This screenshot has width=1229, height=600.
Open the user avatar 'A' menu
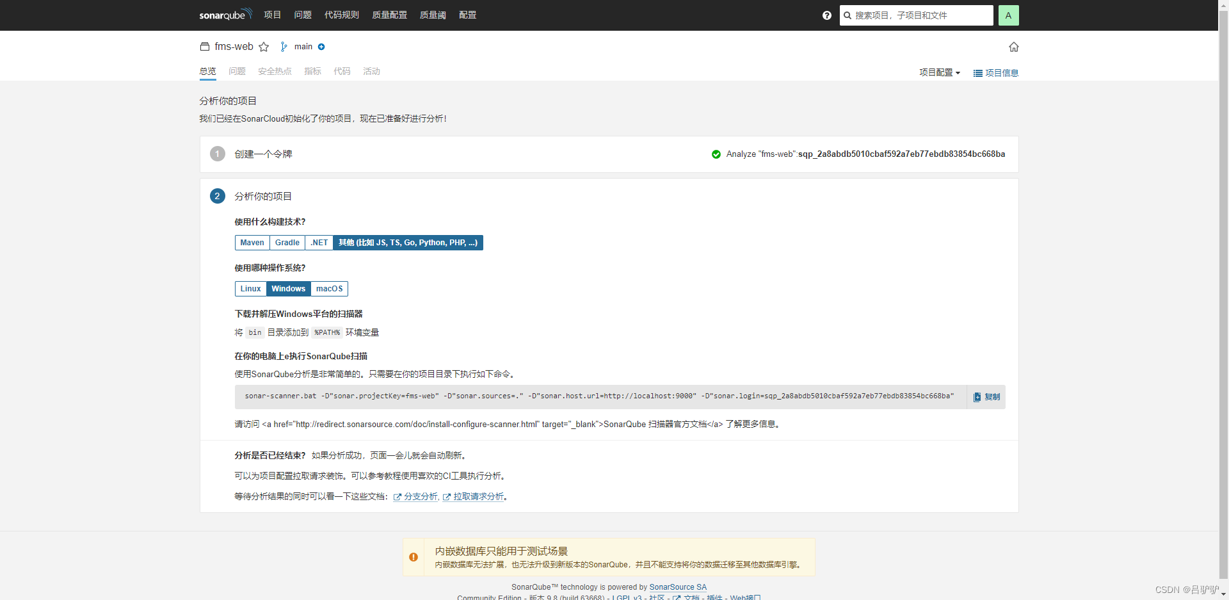pyautogui.click(x=1008, y=15)
